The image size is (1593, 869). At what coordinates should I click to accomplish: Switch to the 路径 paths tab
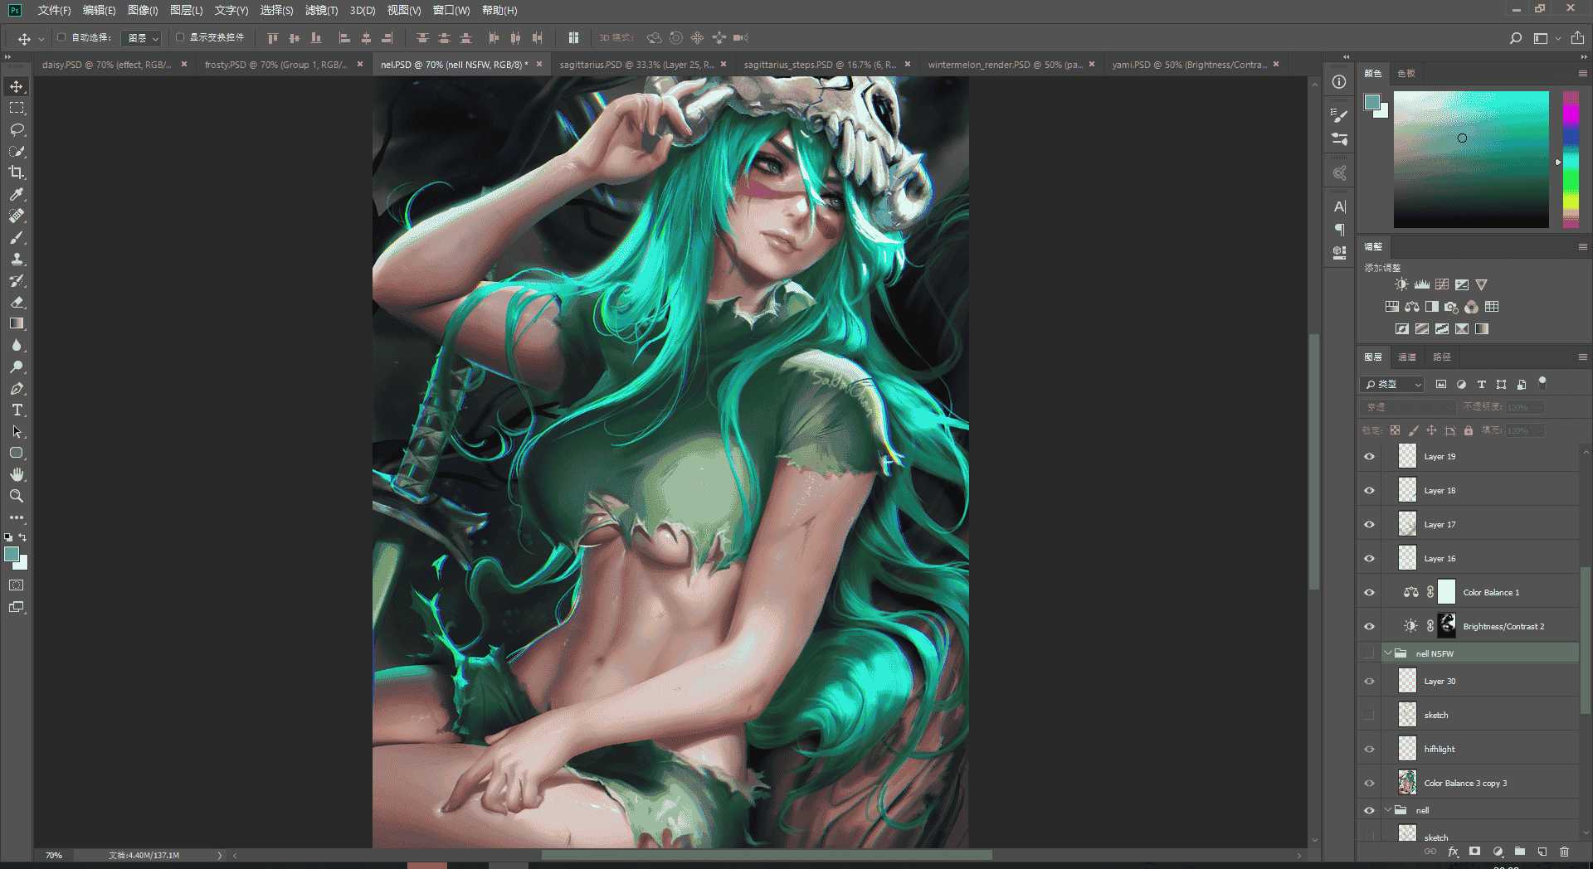pos(1442,357)
